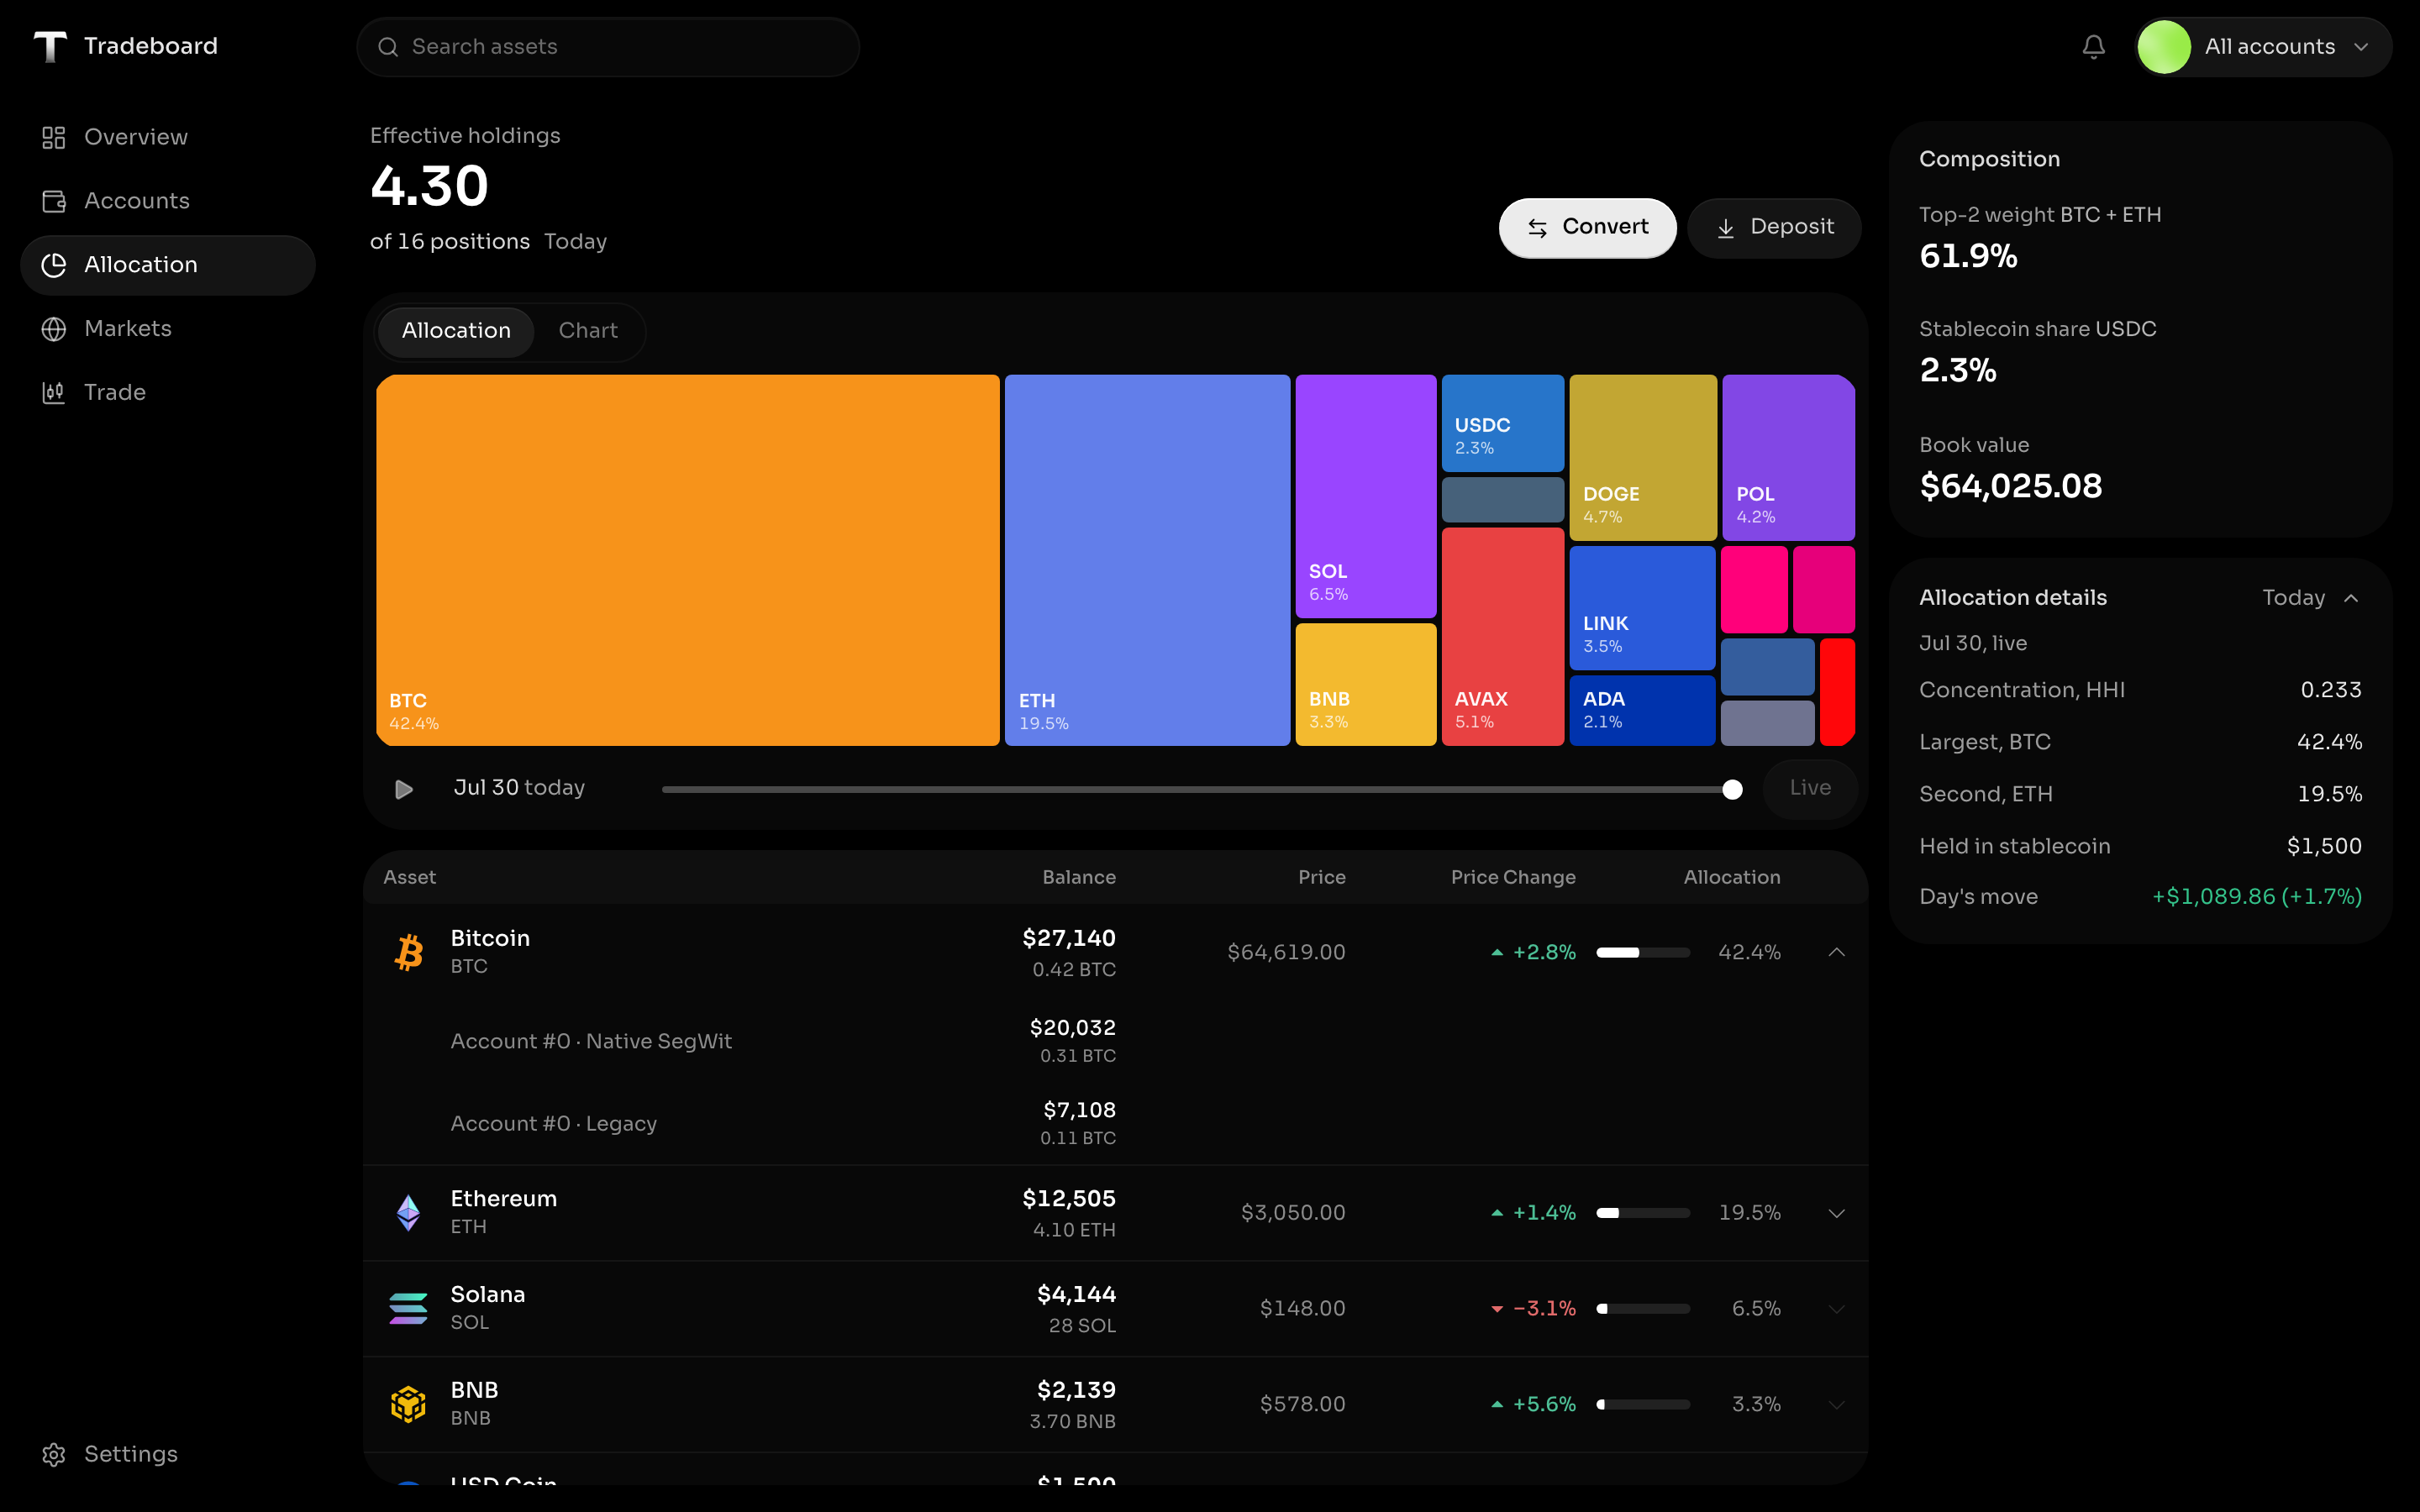Select the BNB treemap tile
The width and height of the screenshot is (2420, 1512).
[x=1366, y=685]
